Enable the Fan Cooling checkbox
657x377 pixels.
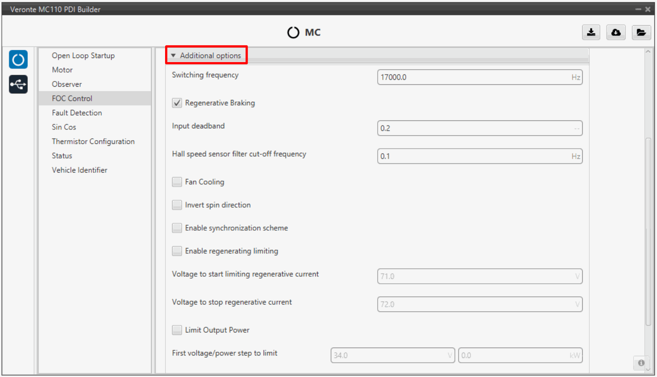177,182
